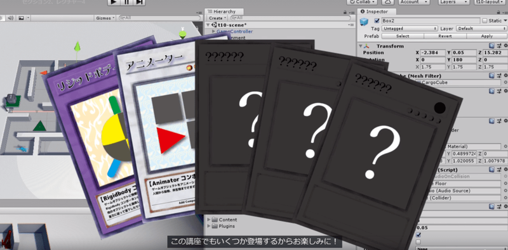Image resolution: width=508 pixels, height=250 pixels.
Task: Enable the Static checkbox
Action: (x=485, y=21)
